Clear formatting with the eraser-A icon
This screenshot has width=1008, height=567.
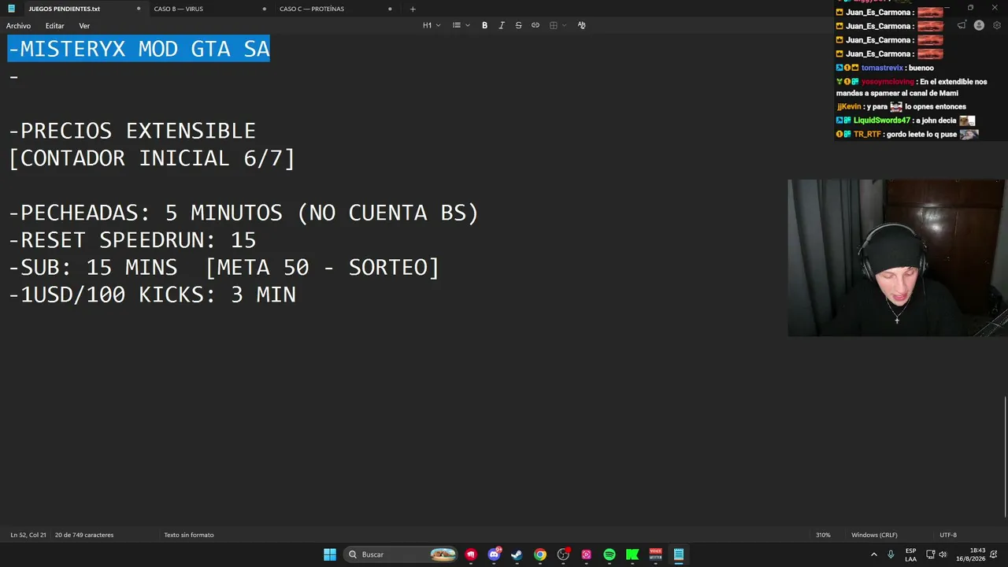[581, 25]
